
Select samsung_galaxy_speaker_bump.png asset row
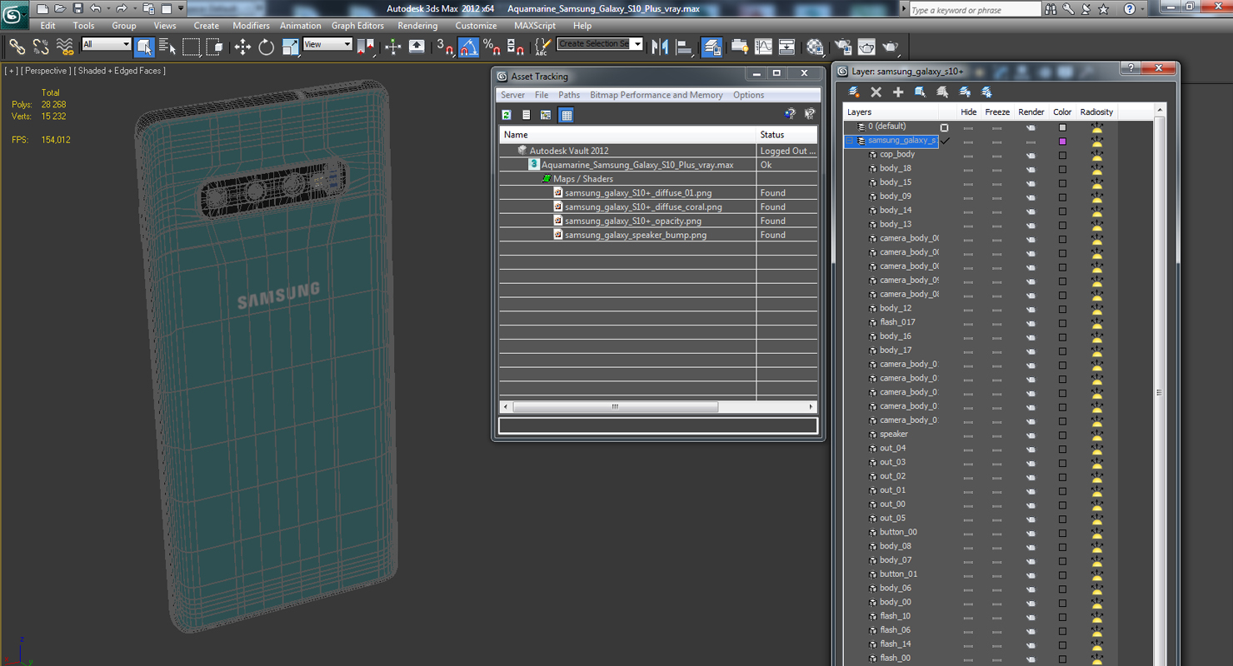pyautogui.click(x=636, y=235)
